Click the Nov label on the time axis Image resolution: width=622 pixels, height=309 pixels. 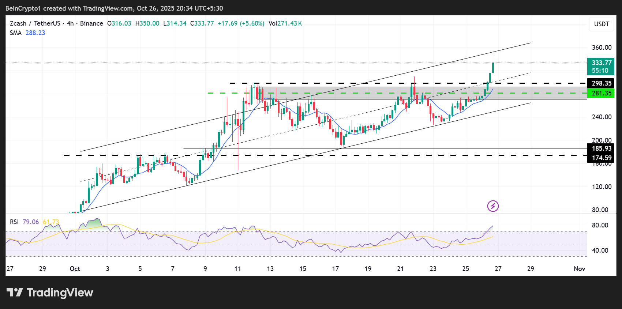pos(579,269)
